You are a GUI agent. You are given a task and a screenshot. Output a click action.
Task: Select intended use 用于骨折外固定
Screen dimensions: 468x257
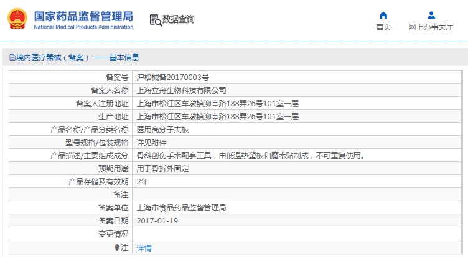(162, 169)
